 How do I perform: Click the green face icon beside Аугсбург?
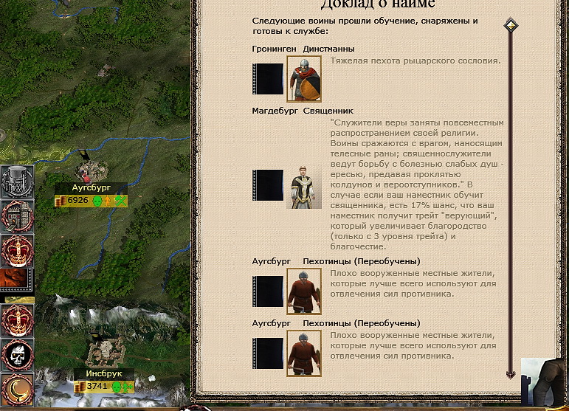coord(97,201)
